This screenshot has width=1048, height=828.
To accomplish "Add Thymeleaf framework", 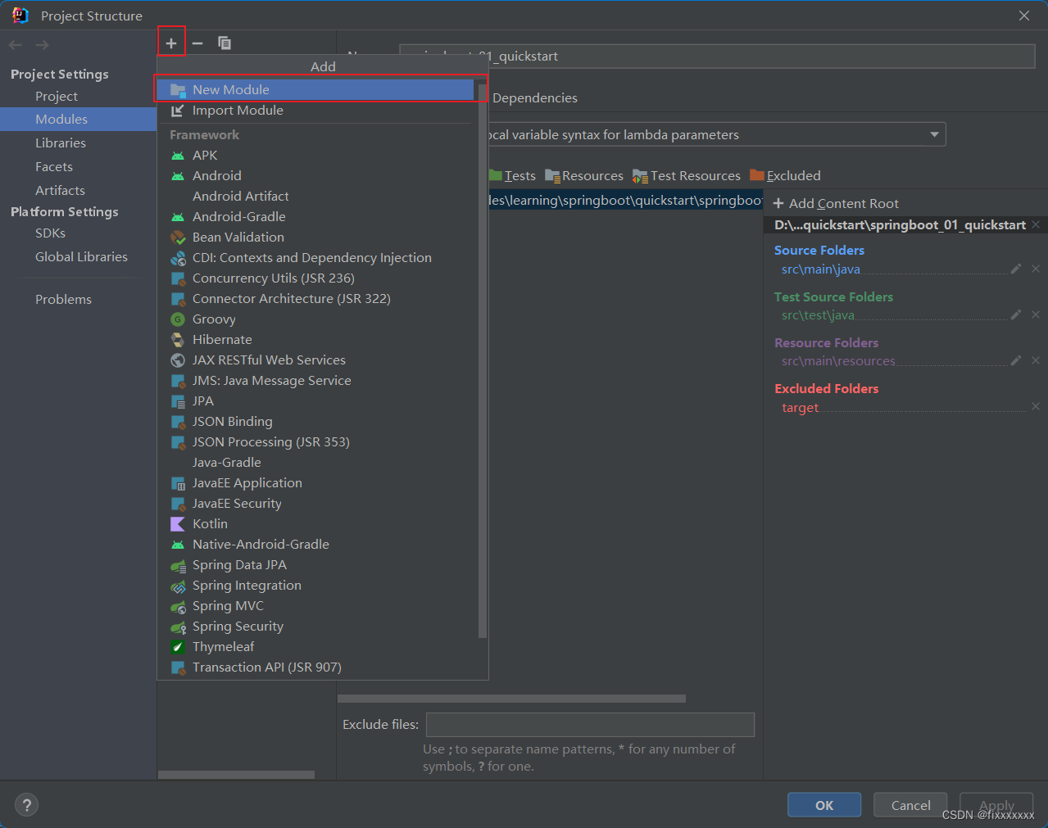I will coord(315,646).
